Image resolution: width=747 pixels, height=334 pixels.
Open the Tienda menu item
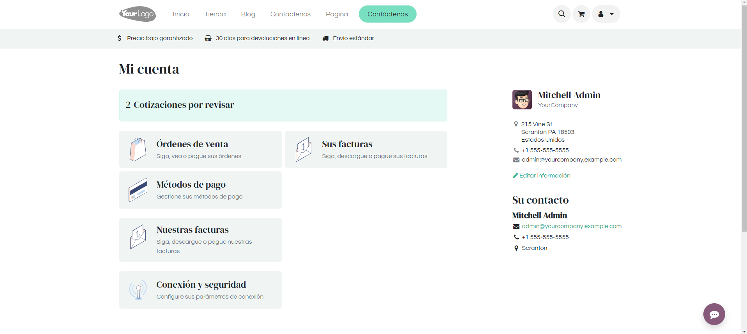pos(215,14)
